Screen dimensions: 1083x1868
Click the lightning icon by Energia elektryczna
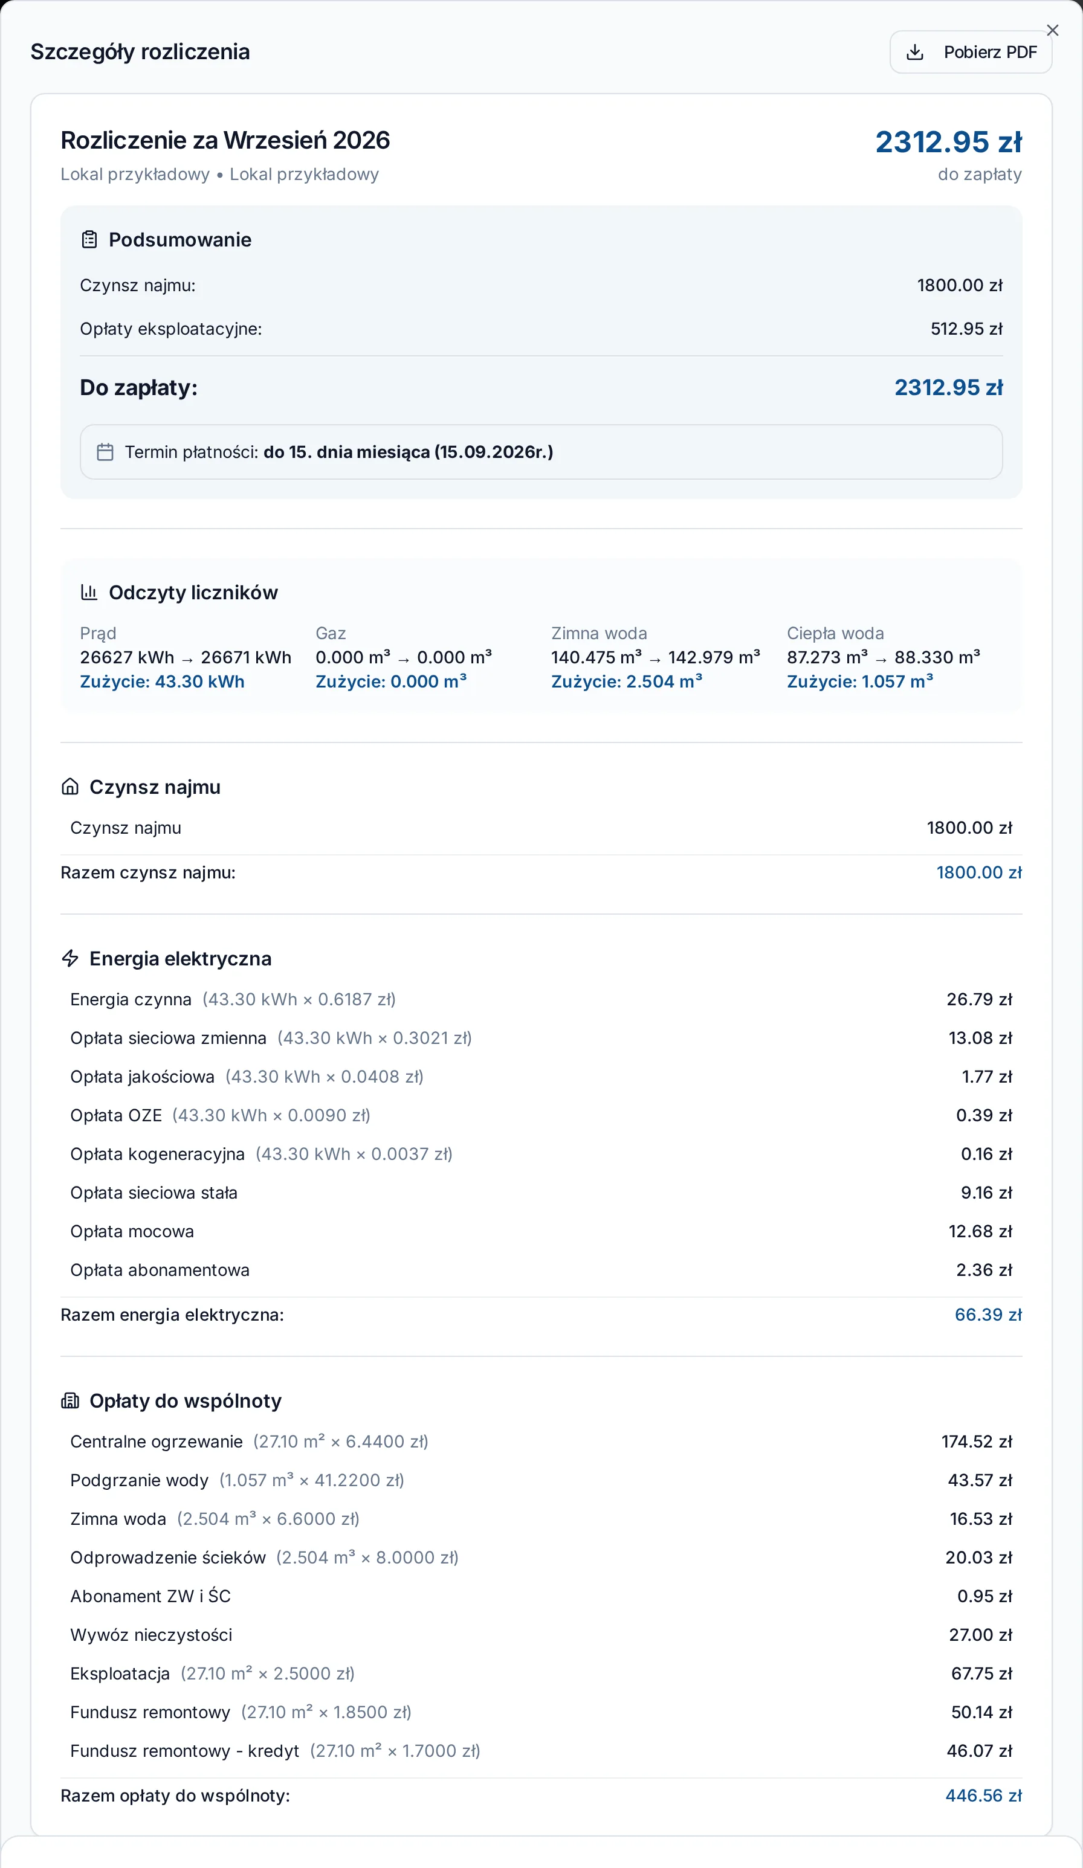click(x=70, y=958)
